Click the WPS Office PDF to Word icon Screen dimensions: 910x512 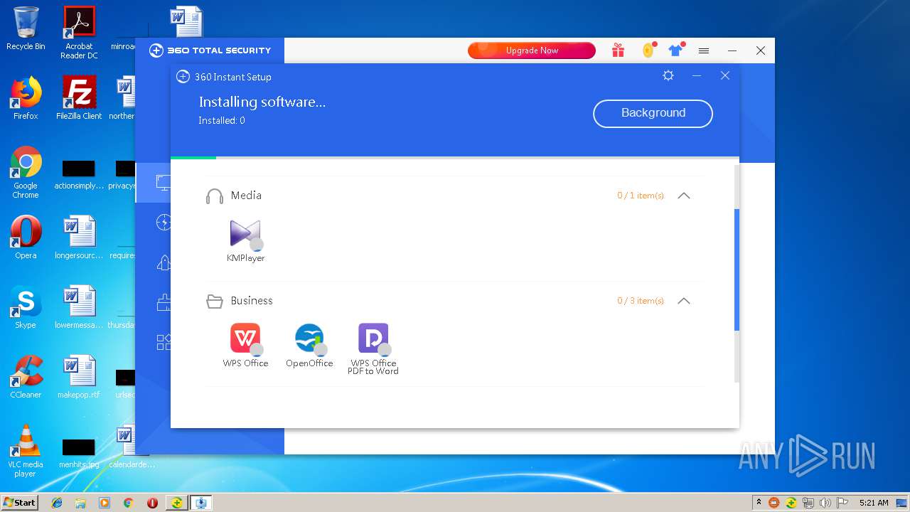tap(373, 338)
